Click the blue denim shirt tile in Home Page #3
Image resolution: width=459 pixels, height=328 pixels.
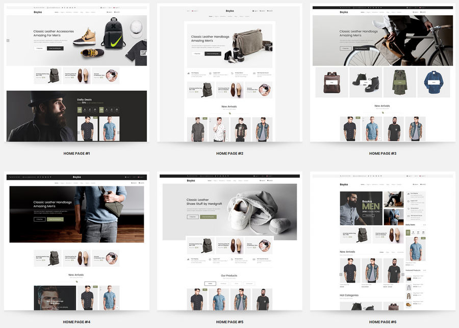[434, 82]
